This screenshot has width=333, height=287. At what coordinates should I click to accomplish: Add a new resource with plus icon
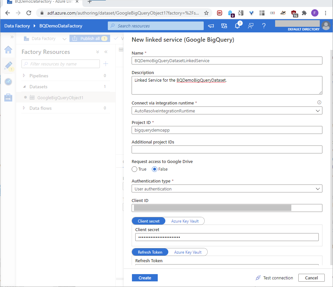pyautogui.click(x=105, y=64)
